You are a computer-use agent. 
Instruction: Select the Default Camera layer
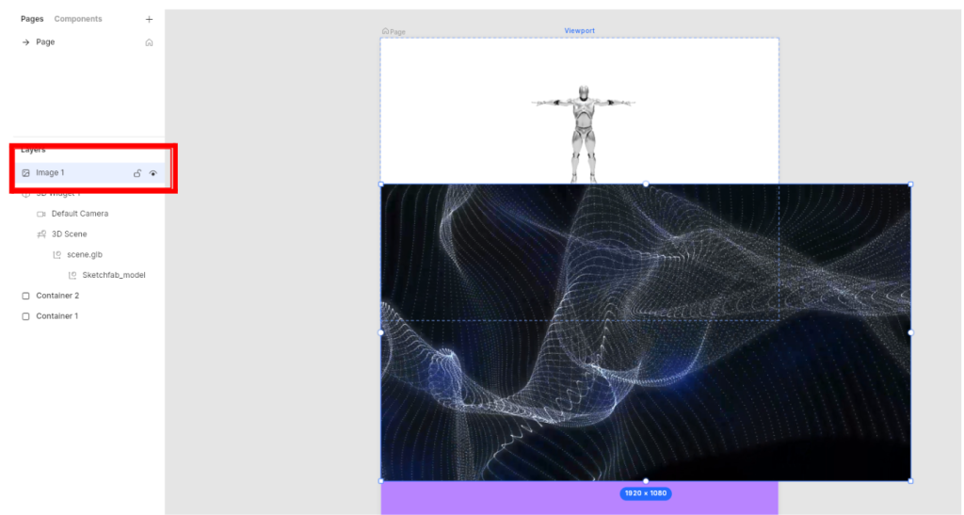pyautogui.click(x=80, y=214)
